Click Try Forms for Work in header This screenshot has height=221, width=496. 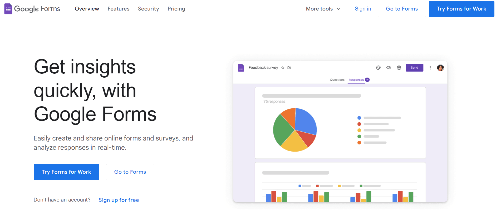point(461,9)
